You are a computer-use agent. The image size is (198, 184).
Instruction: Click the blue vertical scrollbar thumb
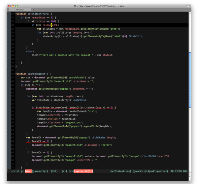190,80
